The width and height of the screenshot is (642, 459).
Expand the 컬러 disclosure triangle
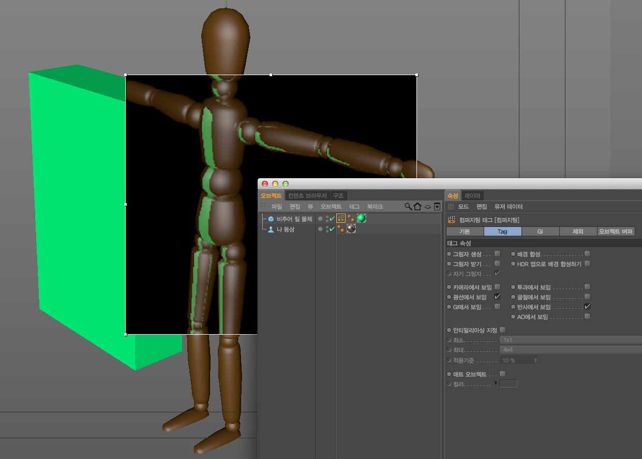click(497, 383)
